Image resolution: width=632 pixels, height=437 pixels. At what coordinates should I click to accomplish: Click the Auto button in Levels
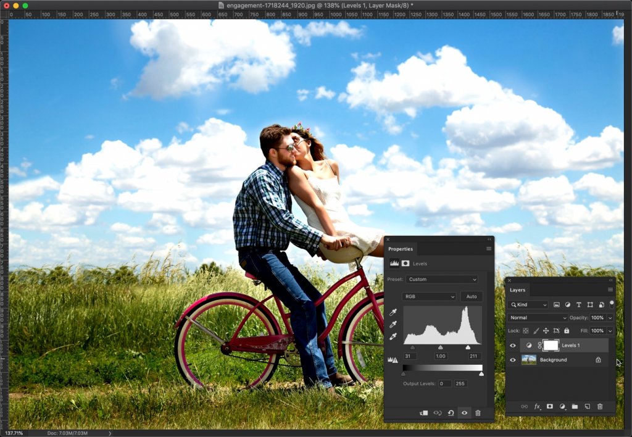(x=472, y=296)
